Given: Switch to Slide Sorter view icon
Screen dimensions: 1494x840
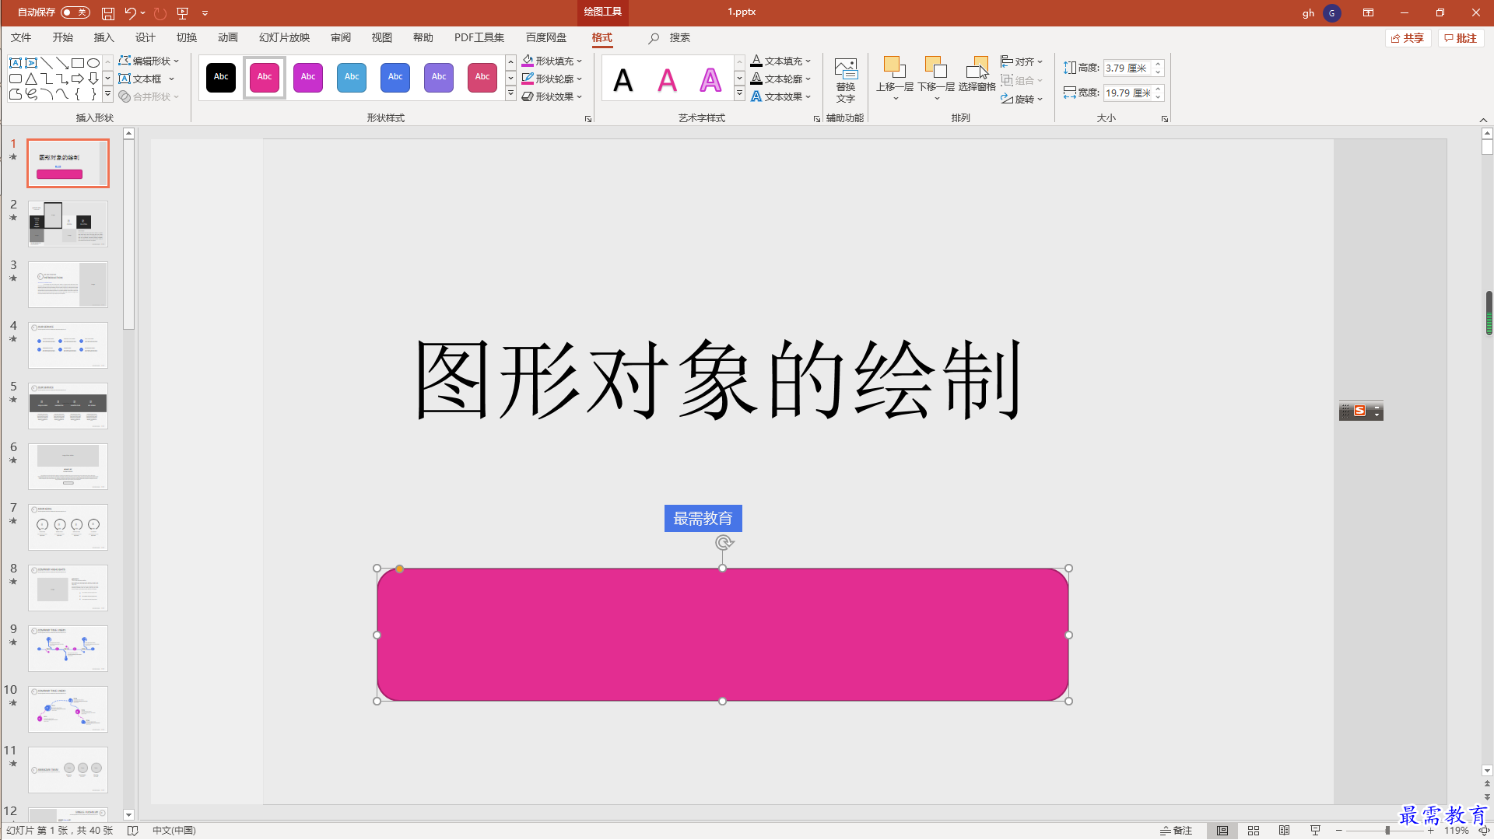Looking at the screenshot, I should [1254, 831].
